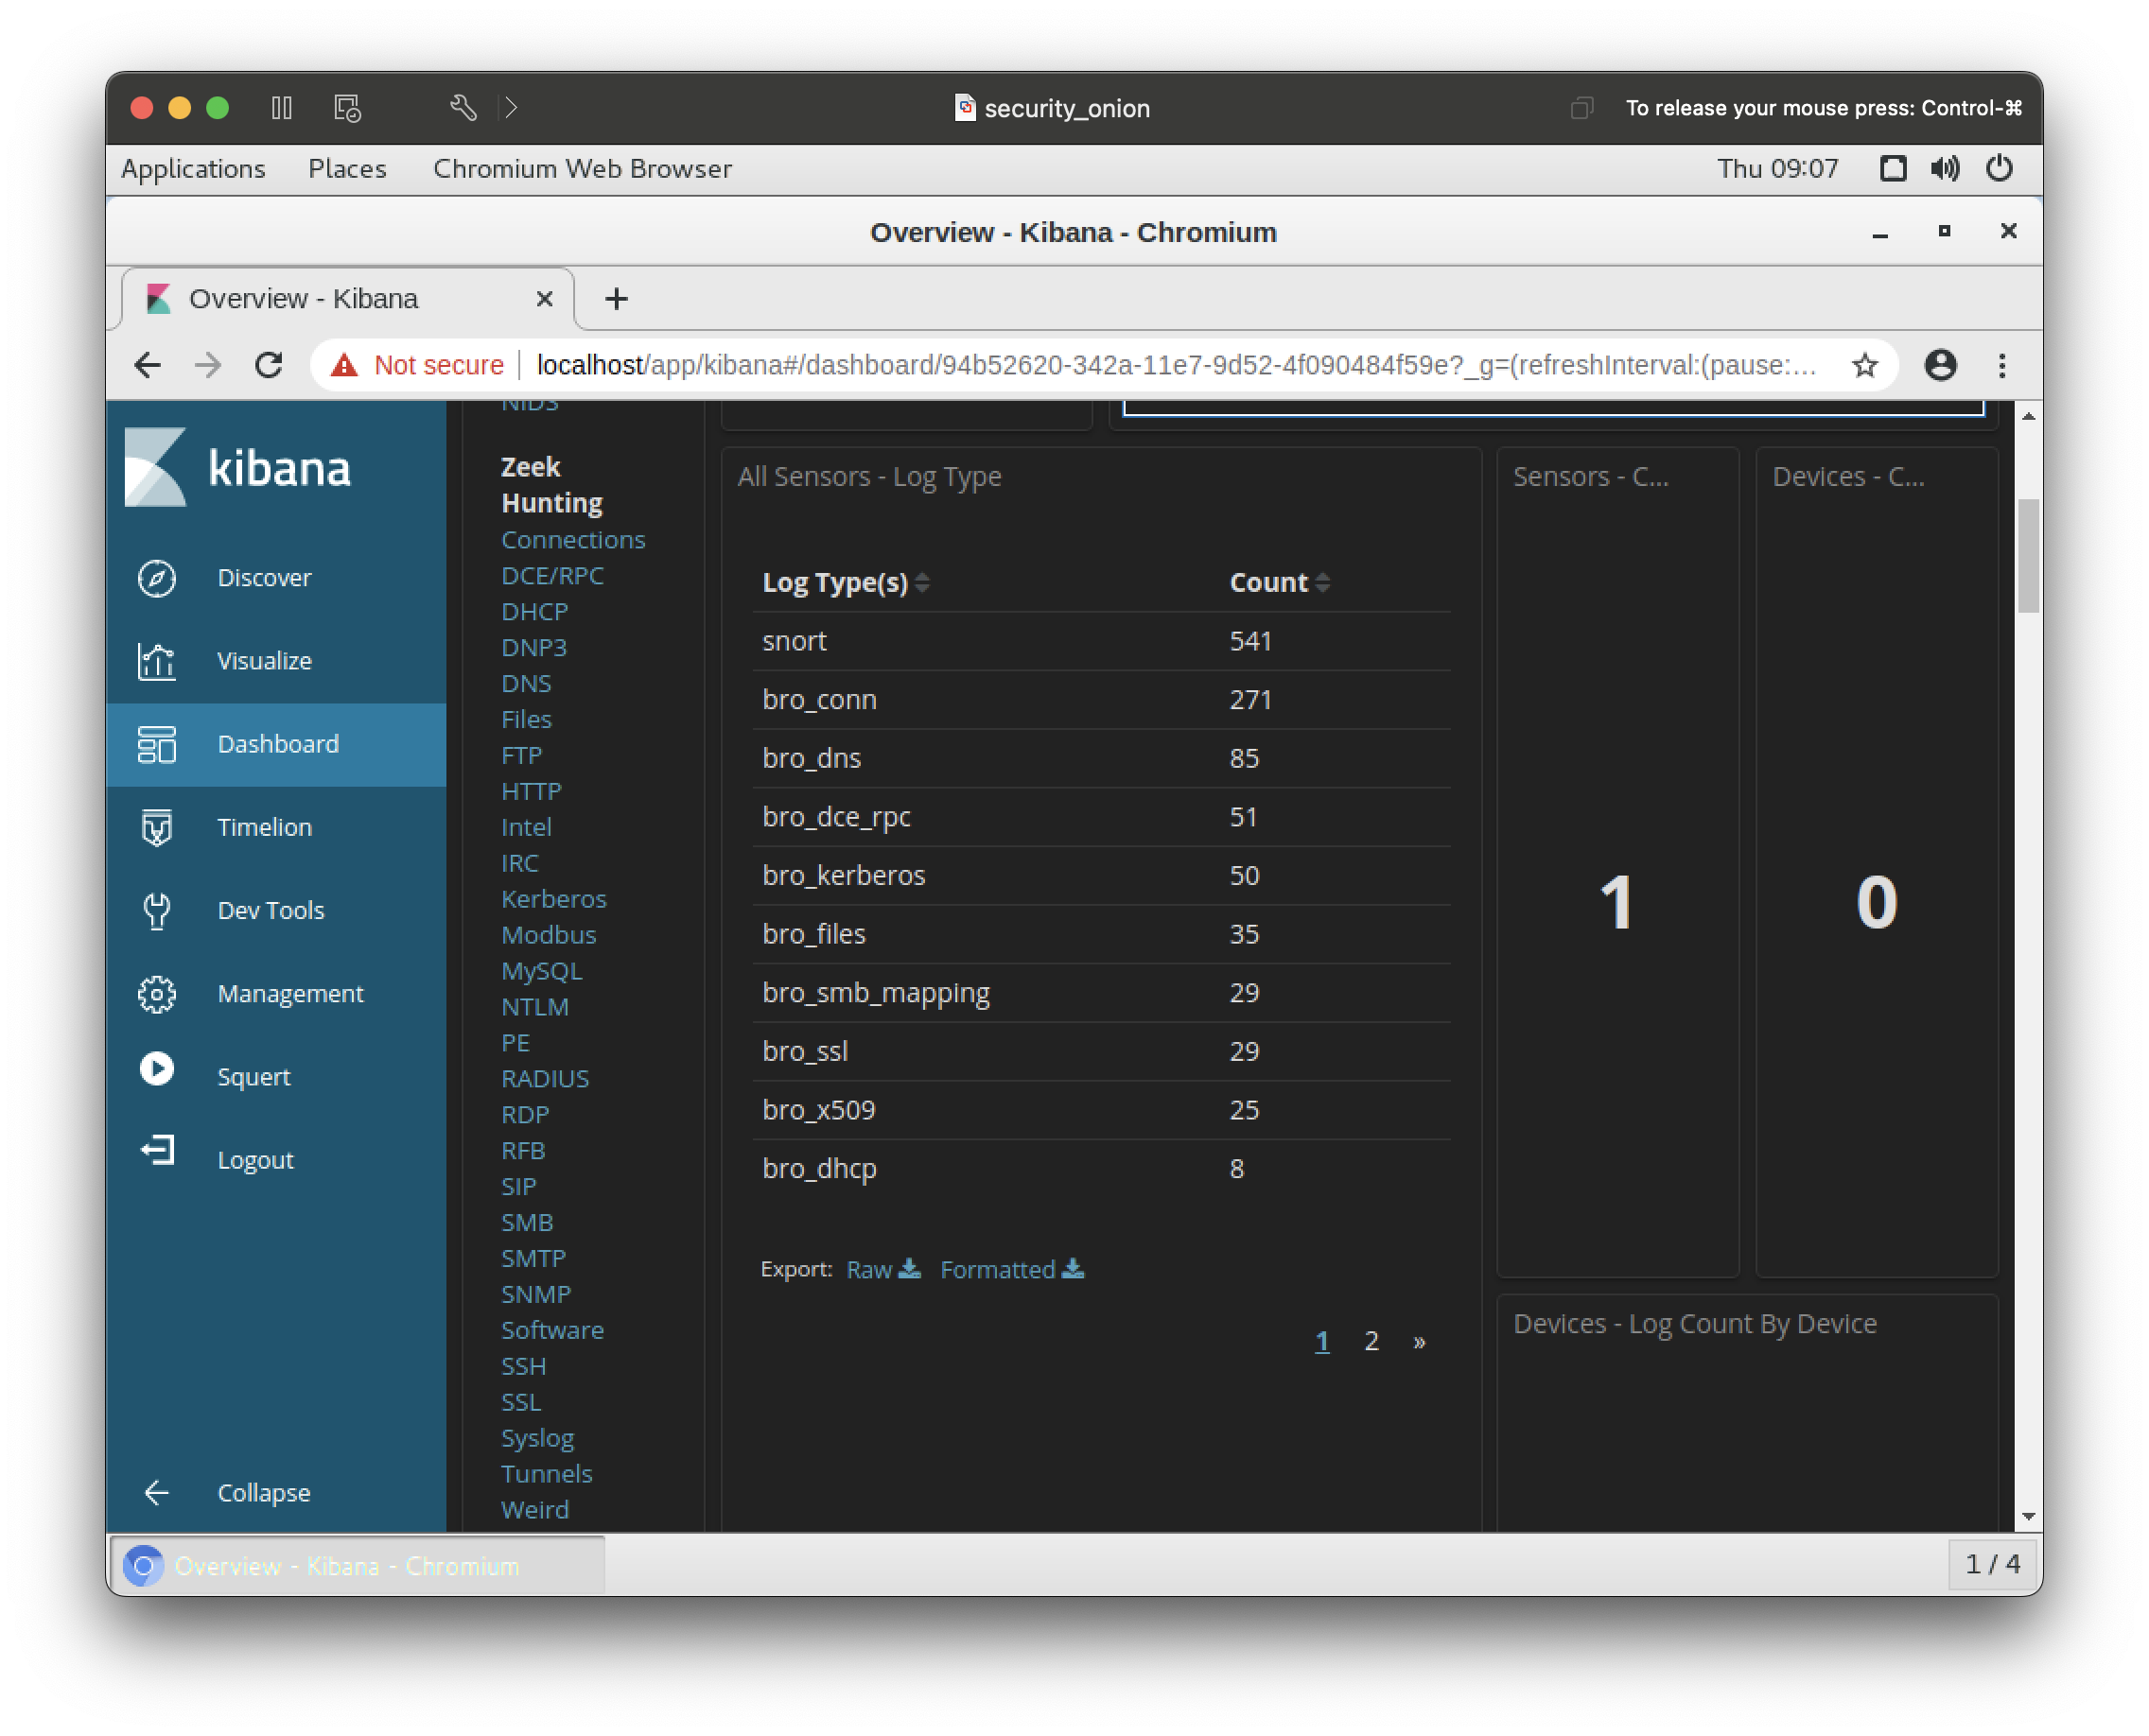Reload the Kibana page
Image resolution: width=2149 pixels, height=1736 pixels.
pos(268,365)
